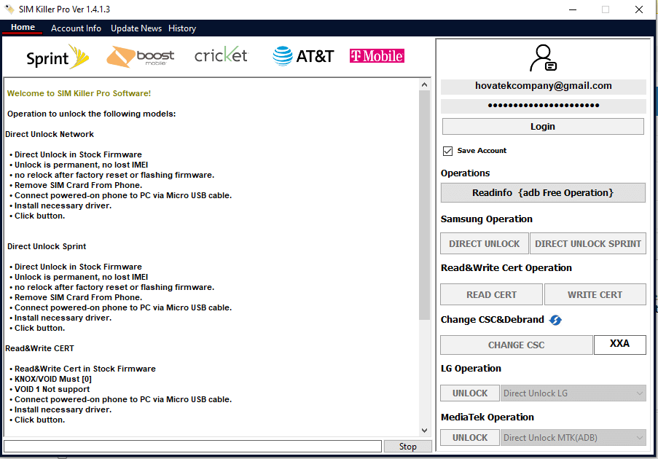Click the Stop button
The image size is (658, 459).
pyautogui.click(x=407, y=447)
